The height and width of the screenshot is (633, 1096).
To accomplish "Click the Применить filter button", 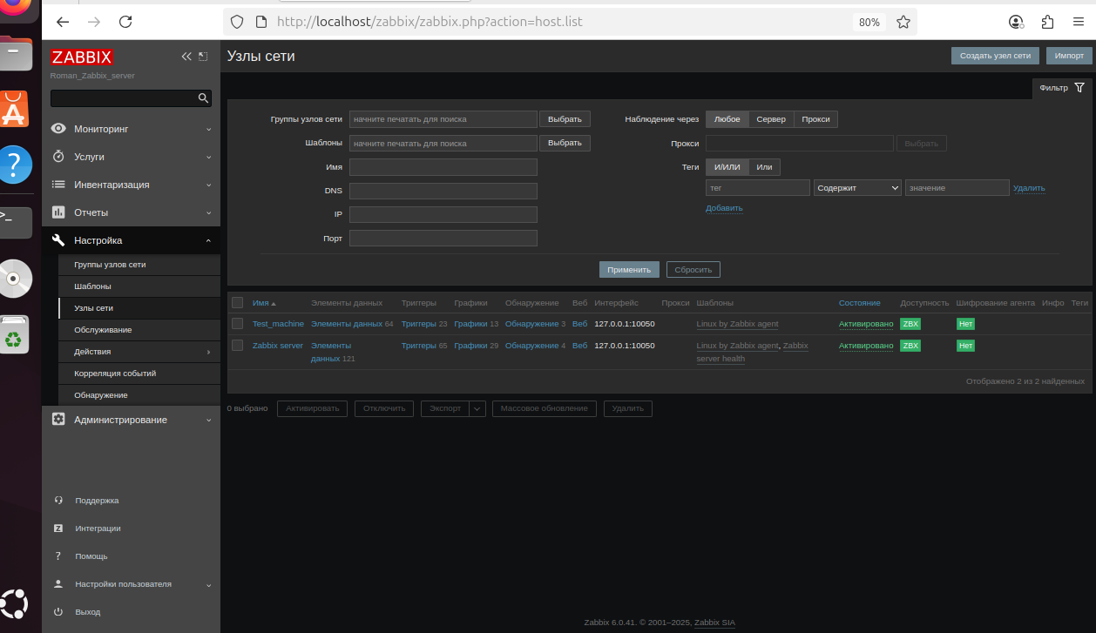I will (629, 270).
